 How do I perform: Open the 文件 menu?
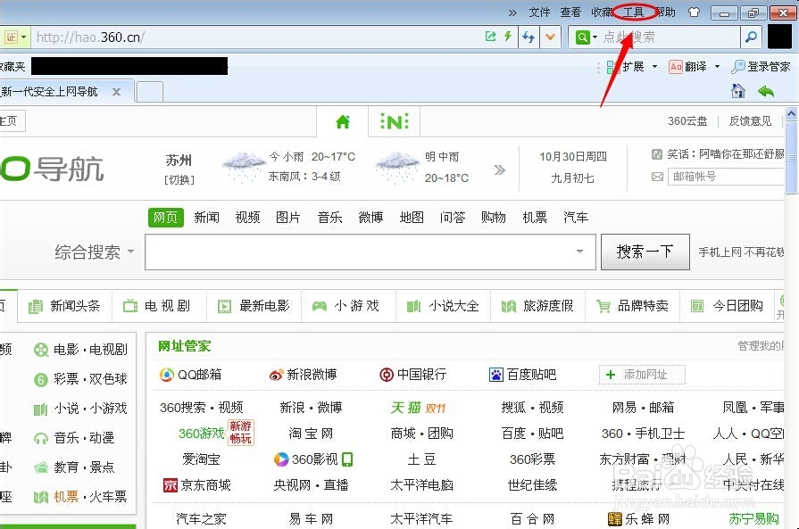[539, 12]
